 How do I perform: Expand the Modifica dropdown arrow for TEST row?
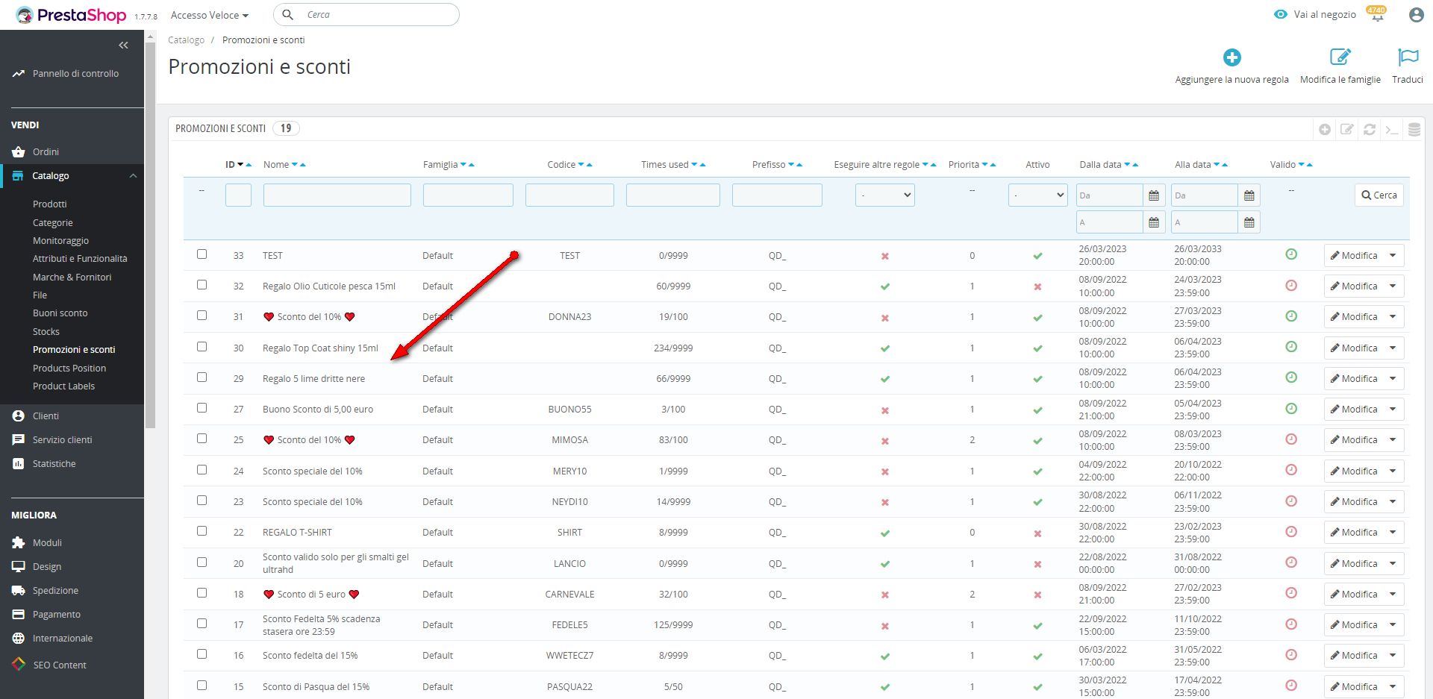pos(1393,255)
